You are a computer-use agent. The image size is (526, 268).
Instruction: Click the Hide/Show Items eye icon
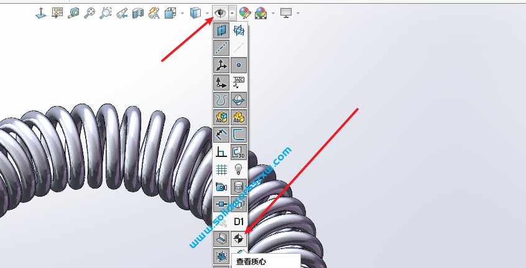(x=220, y=14)
